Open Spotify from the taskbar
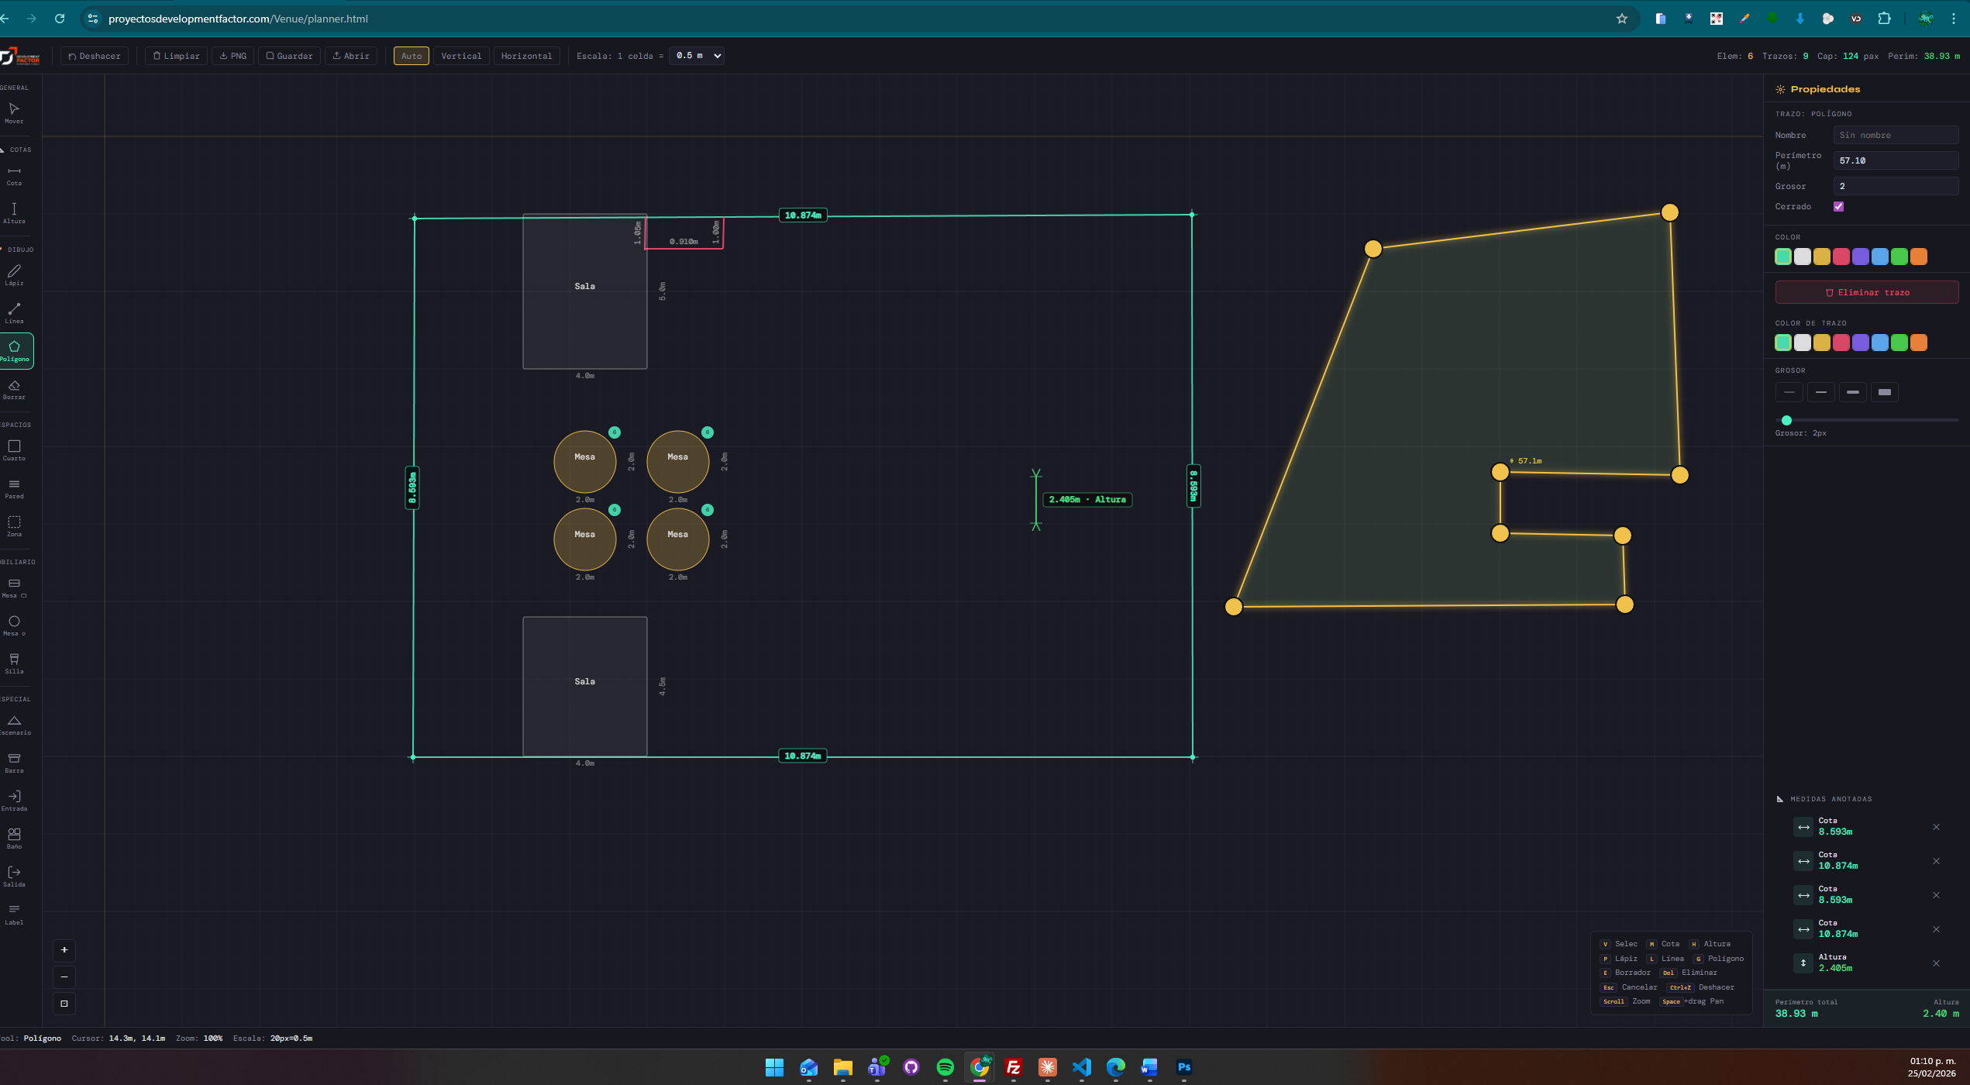This screenshot has width=1970, height=1085. tap(945, 1067)
